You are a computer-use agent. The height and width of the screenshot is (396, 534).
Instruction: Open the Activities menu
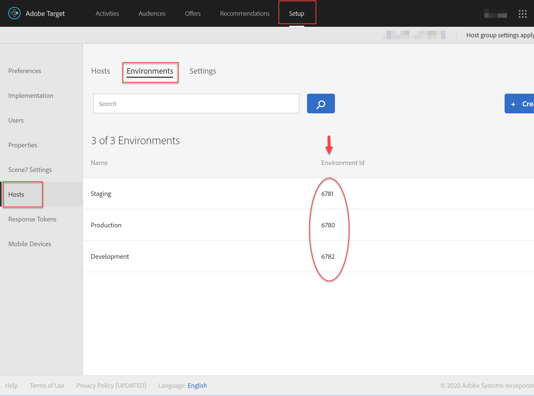tap(107, 13)
